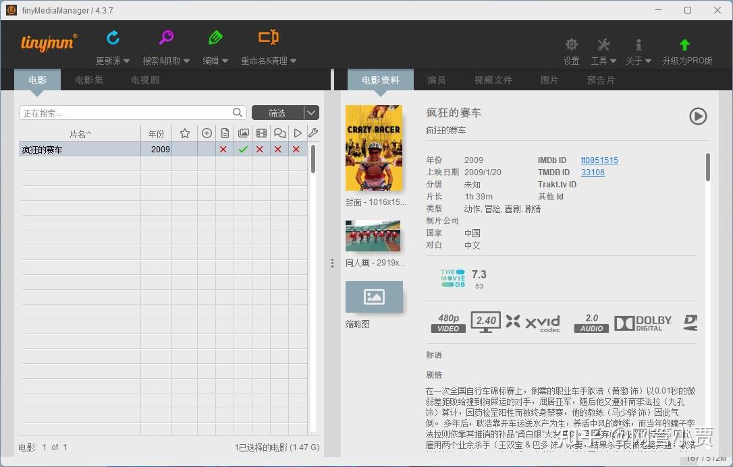Open the TMDB link 33106
This screenshot has width=733, height=467.
[593, 173]
